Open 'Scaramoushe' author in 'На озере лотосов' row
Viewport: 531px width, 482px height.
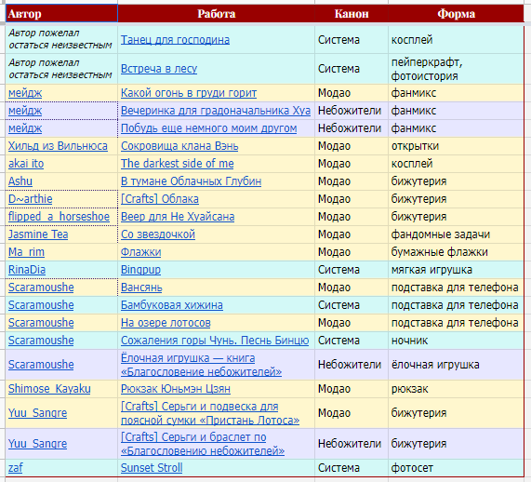(x=41, y=322)
